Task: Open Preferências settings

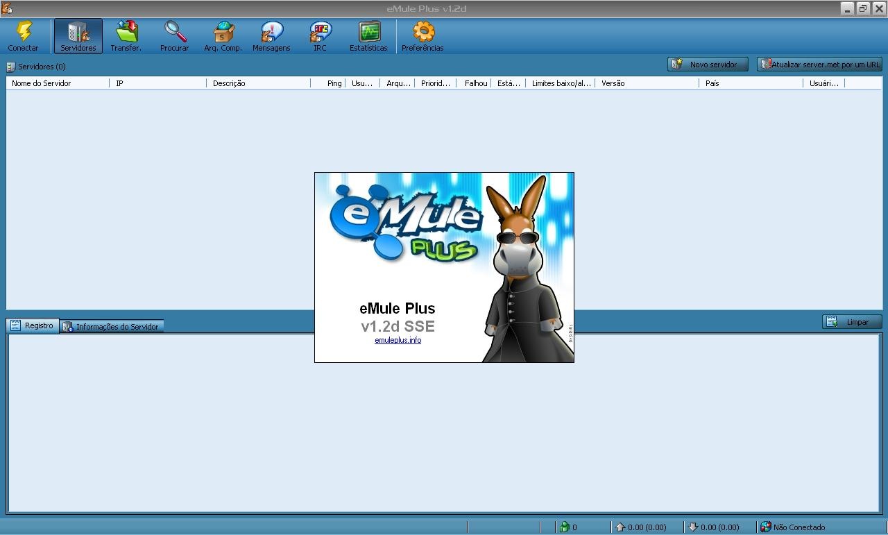Action: click(422, 36)
